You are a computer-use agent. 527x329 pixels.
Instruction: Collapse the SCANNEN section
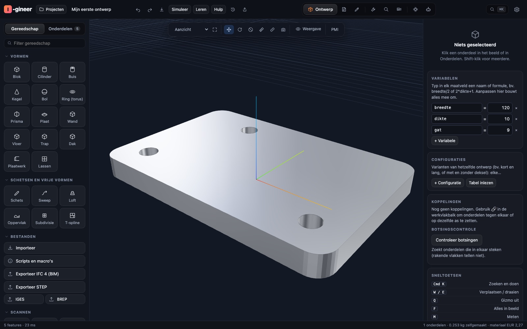pyautogui.click(x=18, y=312)
